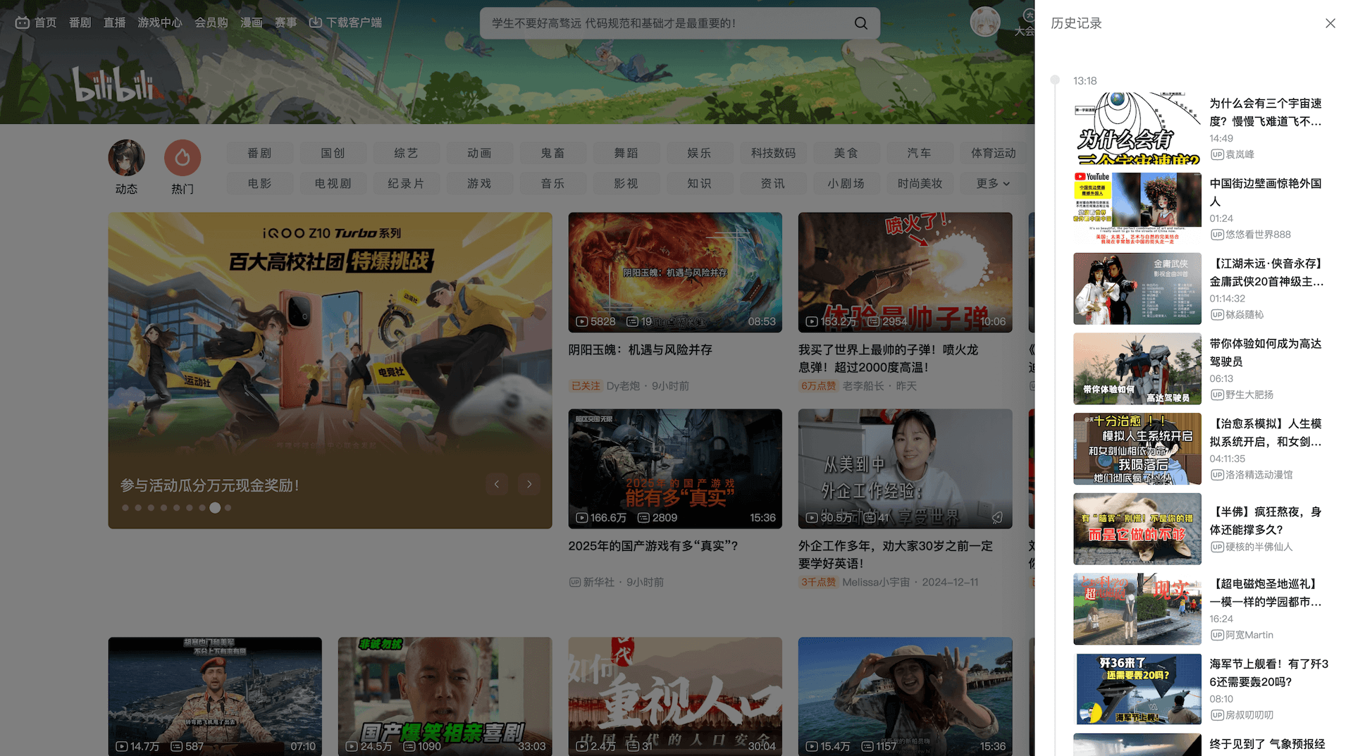Viewport: 1353px width, 756px height.
Task: Open 2025年的国产游戏 video thumbnail
Action: [x=675, y=469]
